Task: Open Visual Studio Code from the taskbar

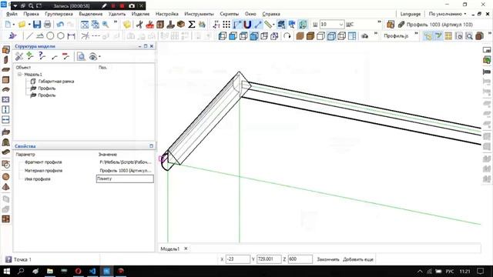Action: click(92, 271)
